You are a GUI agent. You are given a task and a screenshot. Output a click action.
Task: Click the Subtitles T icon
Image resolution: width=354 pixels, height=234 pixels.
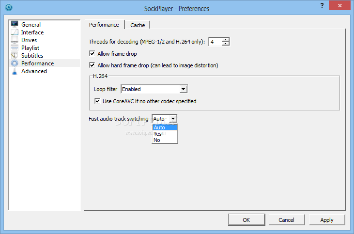tap(15, 56)
